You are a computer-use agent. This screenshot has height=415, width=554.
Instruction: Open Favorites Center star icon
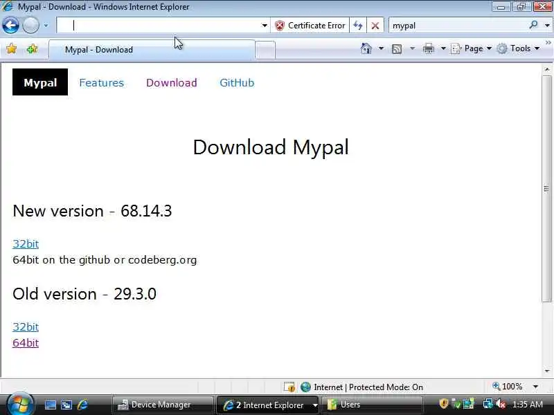[12, 48]
